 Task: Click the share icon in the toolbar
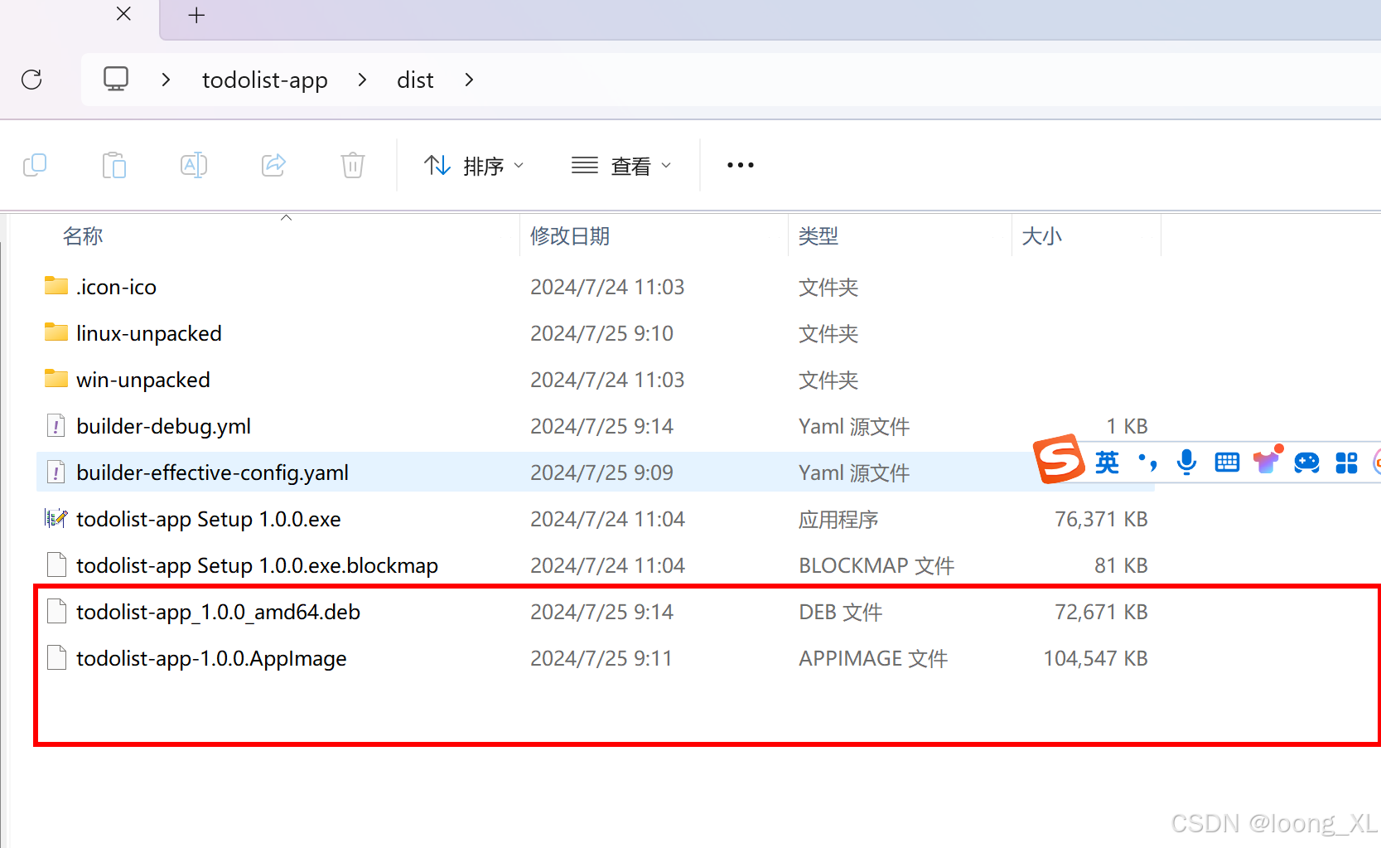coord(273,165)
